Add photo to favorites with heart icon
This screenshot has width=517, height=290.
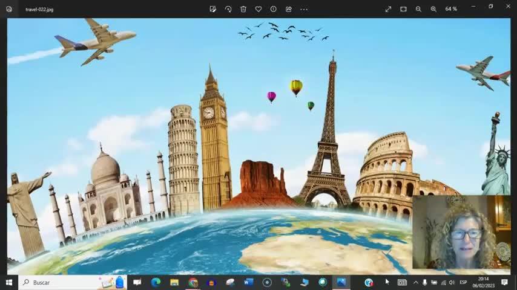tap(258, 9)
